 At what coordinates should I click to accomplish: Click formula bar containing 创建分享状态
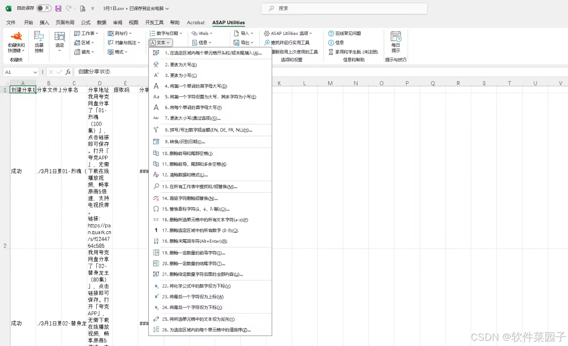[x=320, y=72]
